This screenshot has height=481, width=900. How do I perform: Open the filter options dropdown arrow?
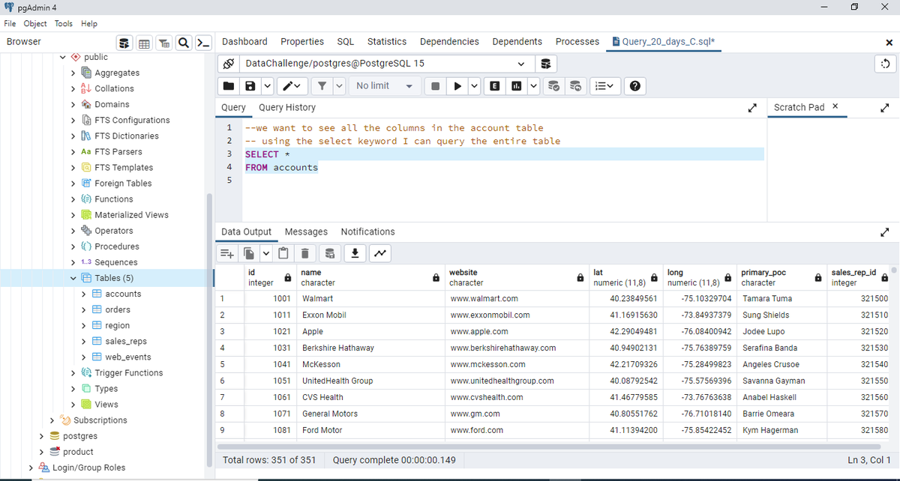340,86
